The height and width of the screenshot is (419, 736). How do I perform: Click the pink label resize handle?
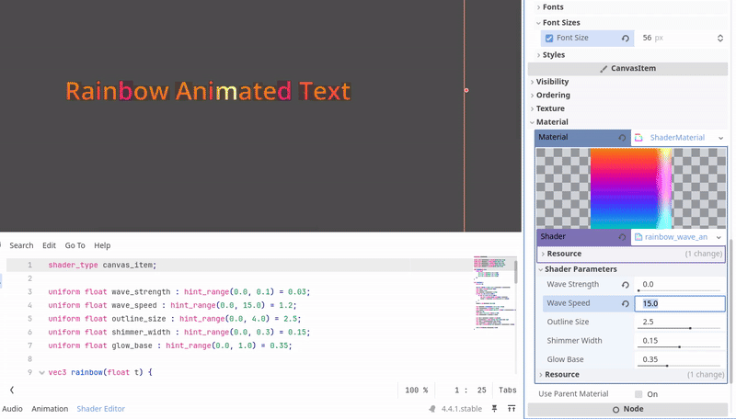[466, 90]
